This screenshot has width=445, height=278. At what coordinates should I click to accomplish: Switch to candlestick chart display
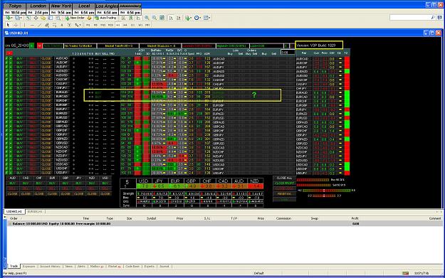(x=131, y=18)
